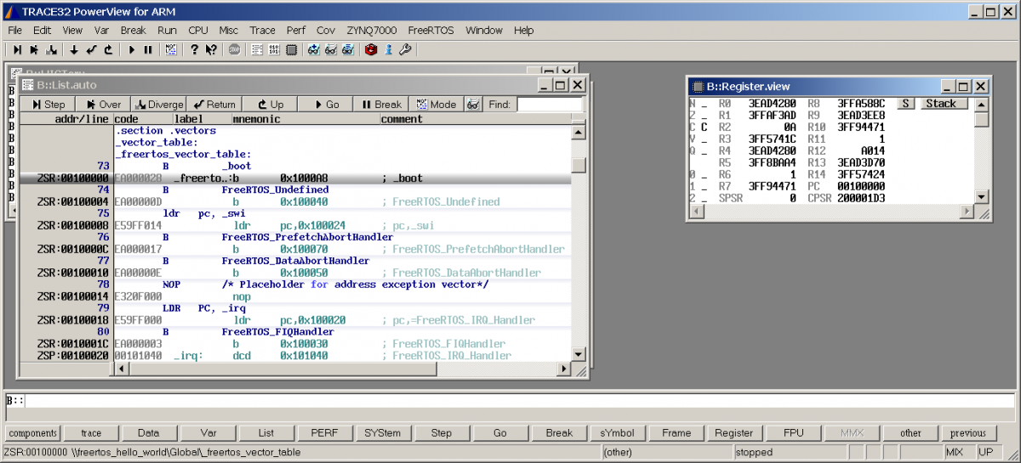Click the chip register icon in main toolbar
This screenshot has height=463, width=1021.
pos(291,50)
